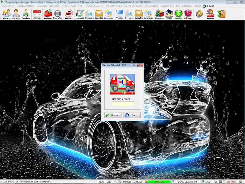The image size is (245, 184).
Task: Click the Buscar button in dialog
Action: click(113, 115)
